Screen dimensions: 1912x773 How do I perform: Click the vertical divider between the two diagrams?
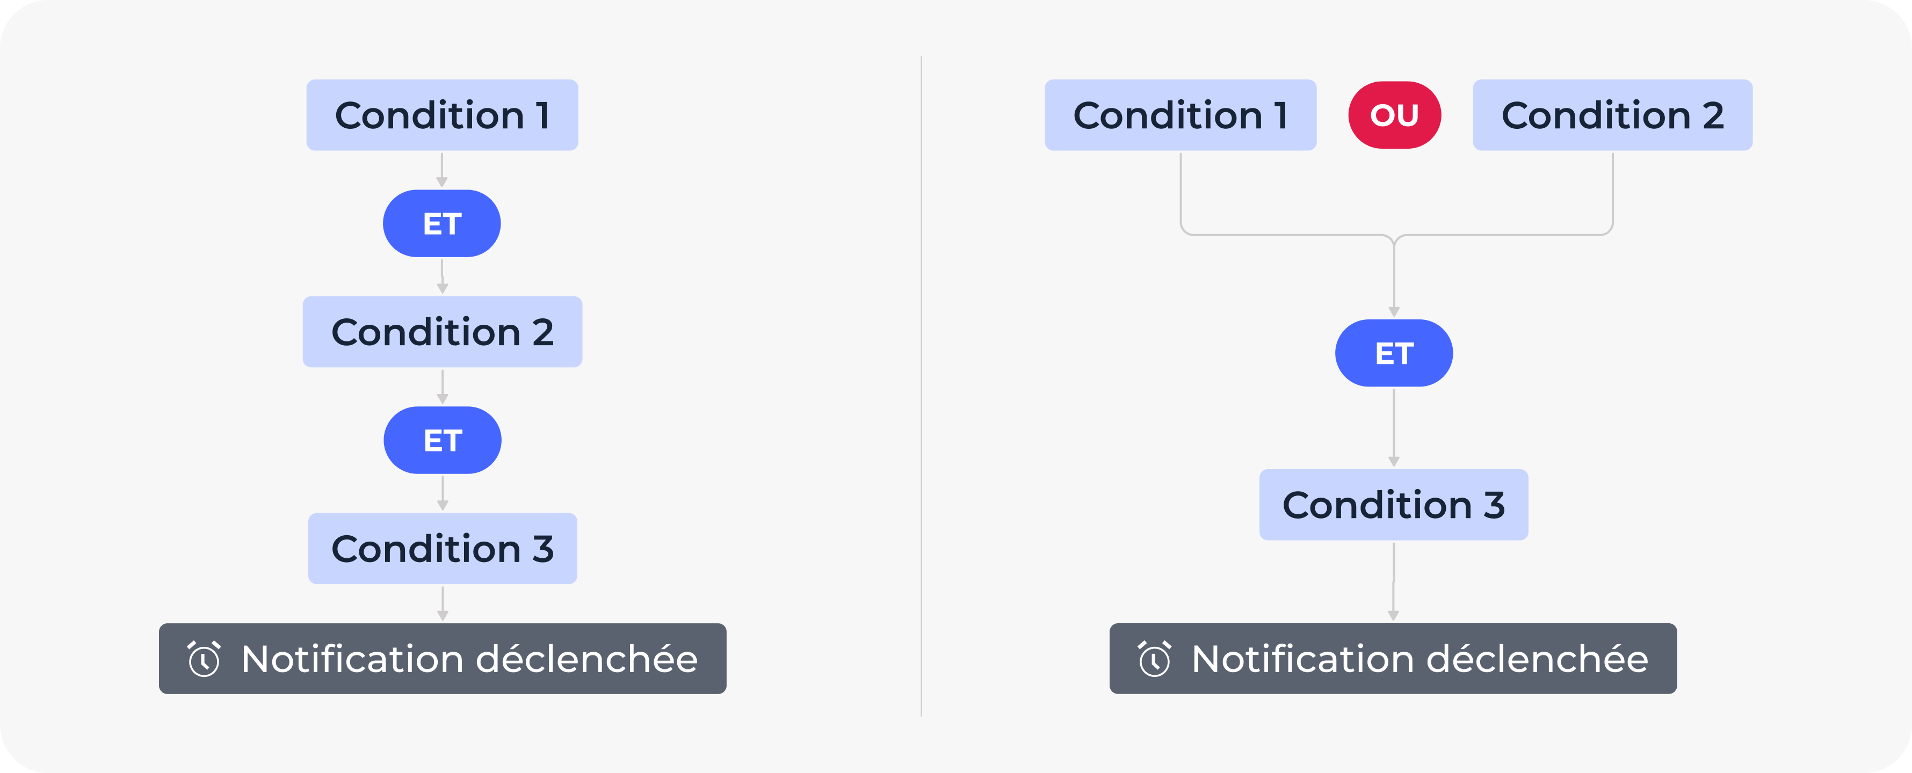[x=921, y=386]
